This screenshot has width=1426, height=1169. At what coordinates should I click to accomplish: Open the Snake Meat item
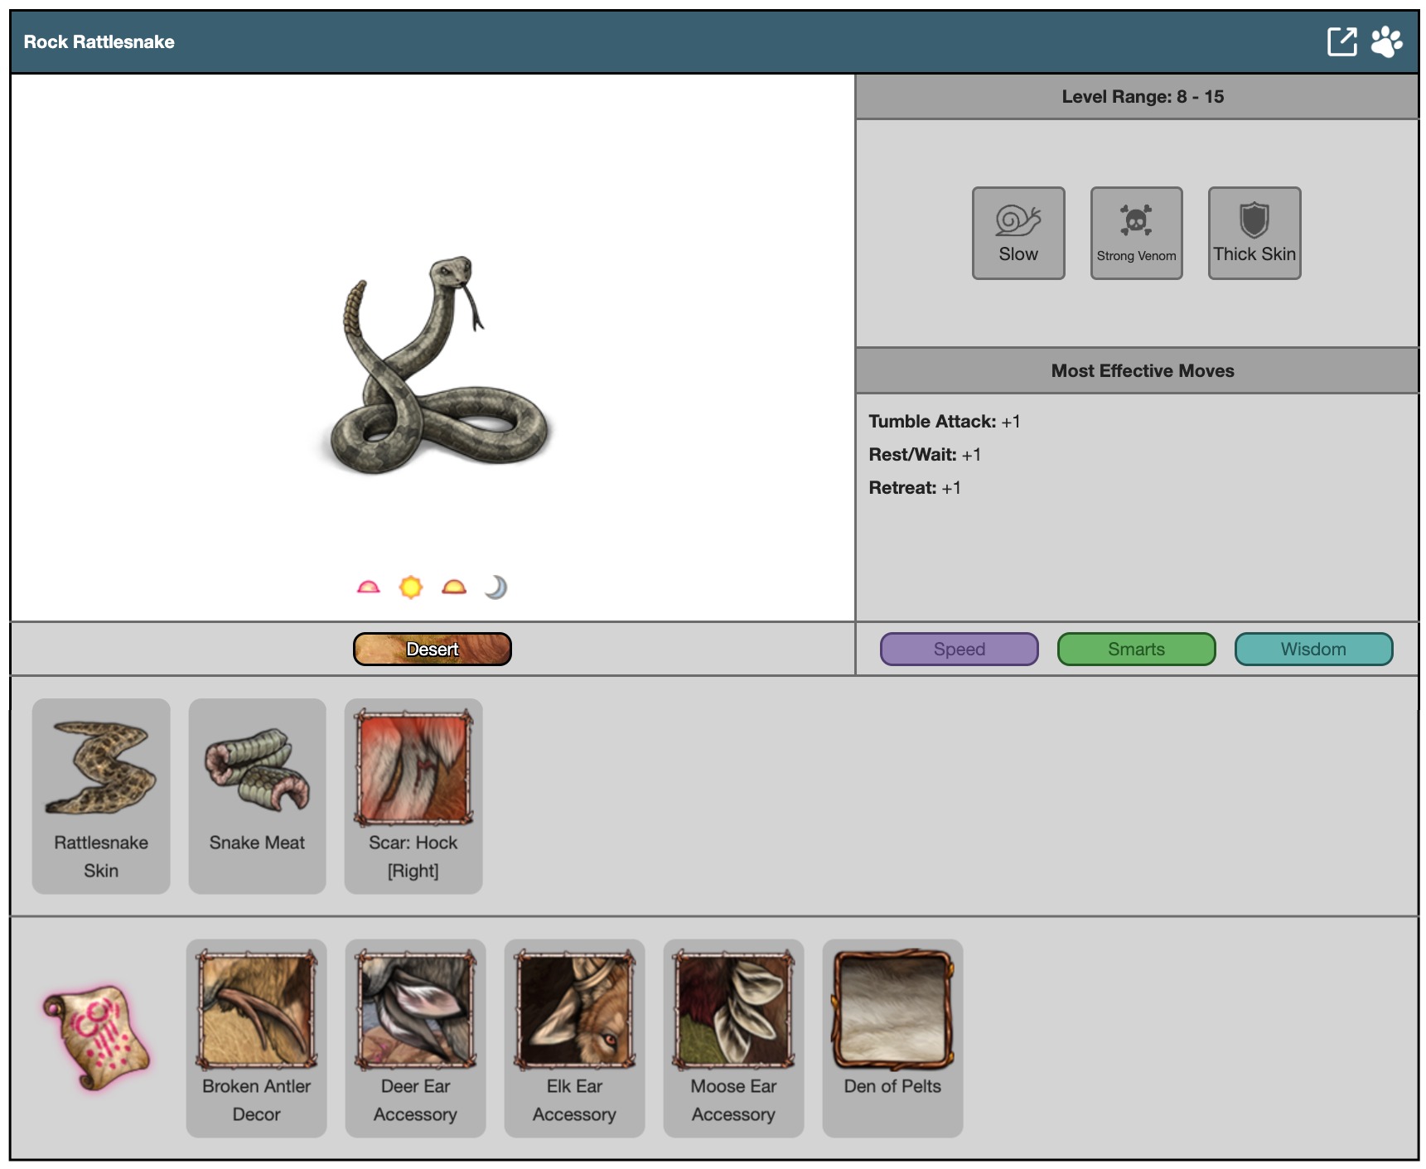point(257,795)
